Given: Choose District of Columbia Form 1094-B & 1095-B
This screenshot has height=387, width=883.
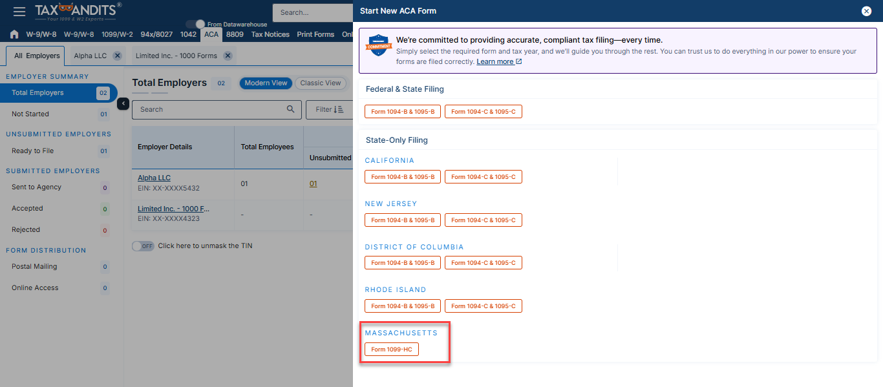Looking at the screenshot, I should [403, 263].
